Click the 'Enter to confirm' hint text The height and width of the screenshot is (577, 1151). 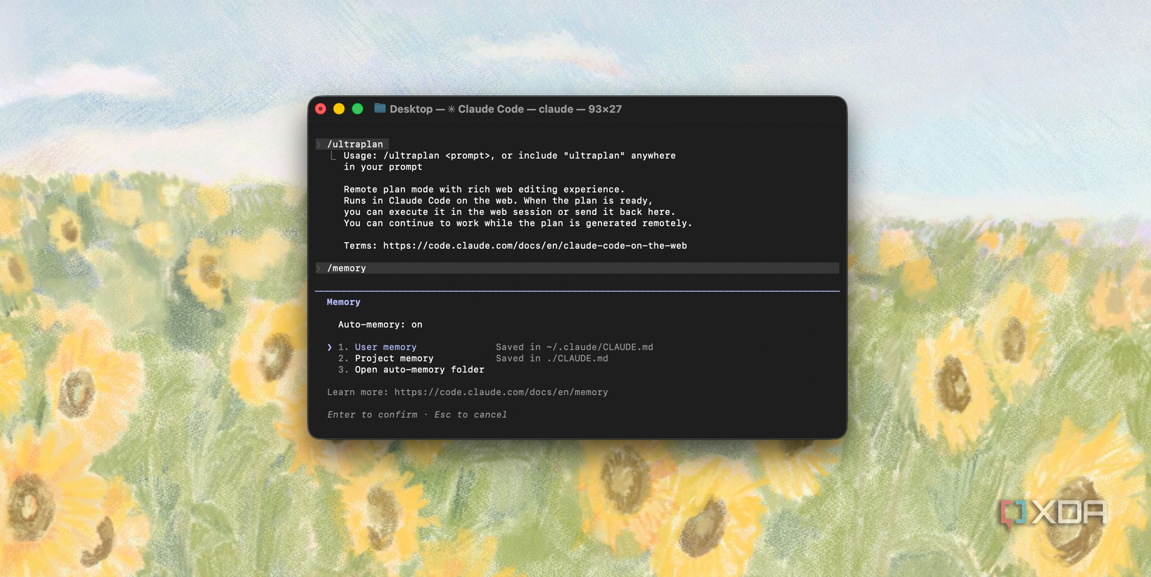coord(373,414)
